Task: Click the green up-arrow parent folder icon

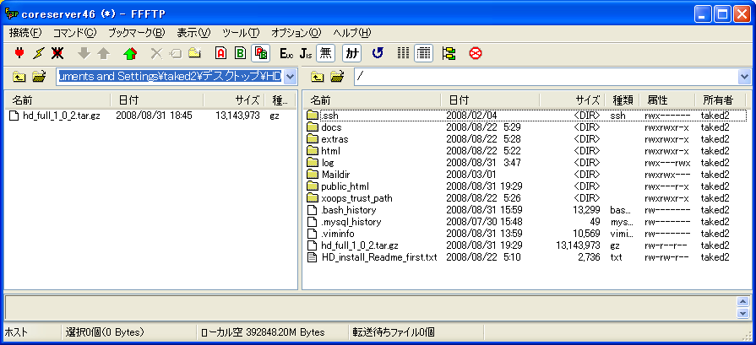Action: point(129,53)
